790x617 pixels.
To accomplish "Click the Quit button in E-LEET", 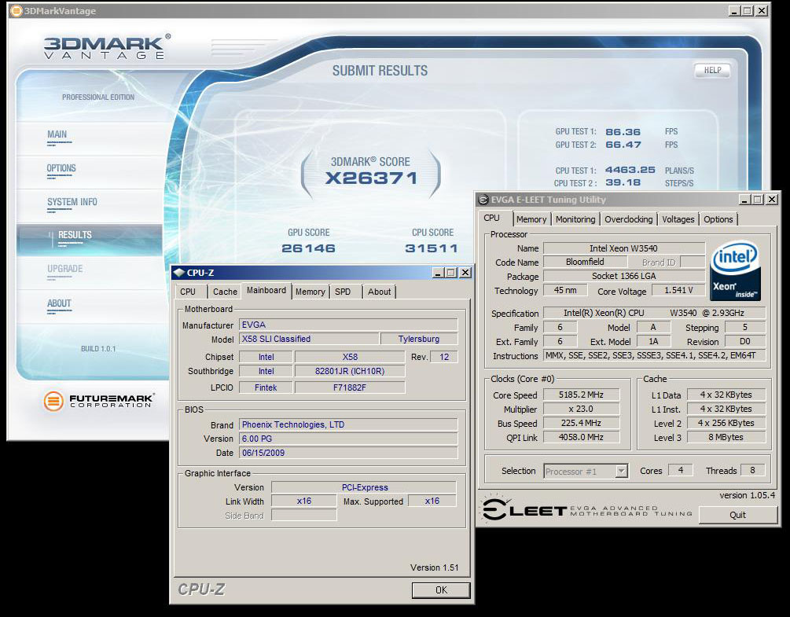I will pos(737,515).
